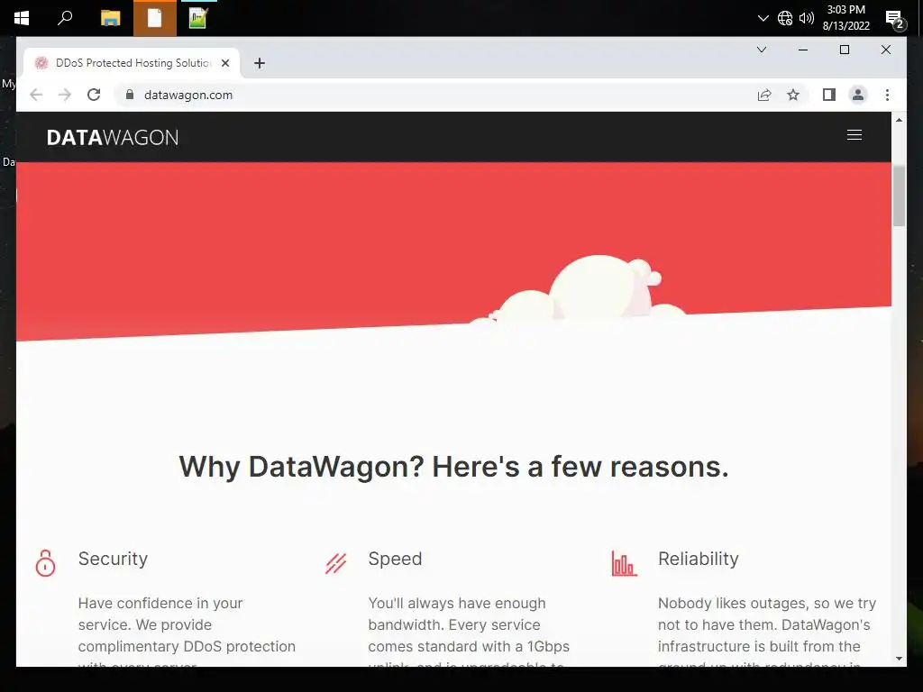Click the Security padlock feature icon
The width and height of the screenshot is (923, 692).
(45, 563)
